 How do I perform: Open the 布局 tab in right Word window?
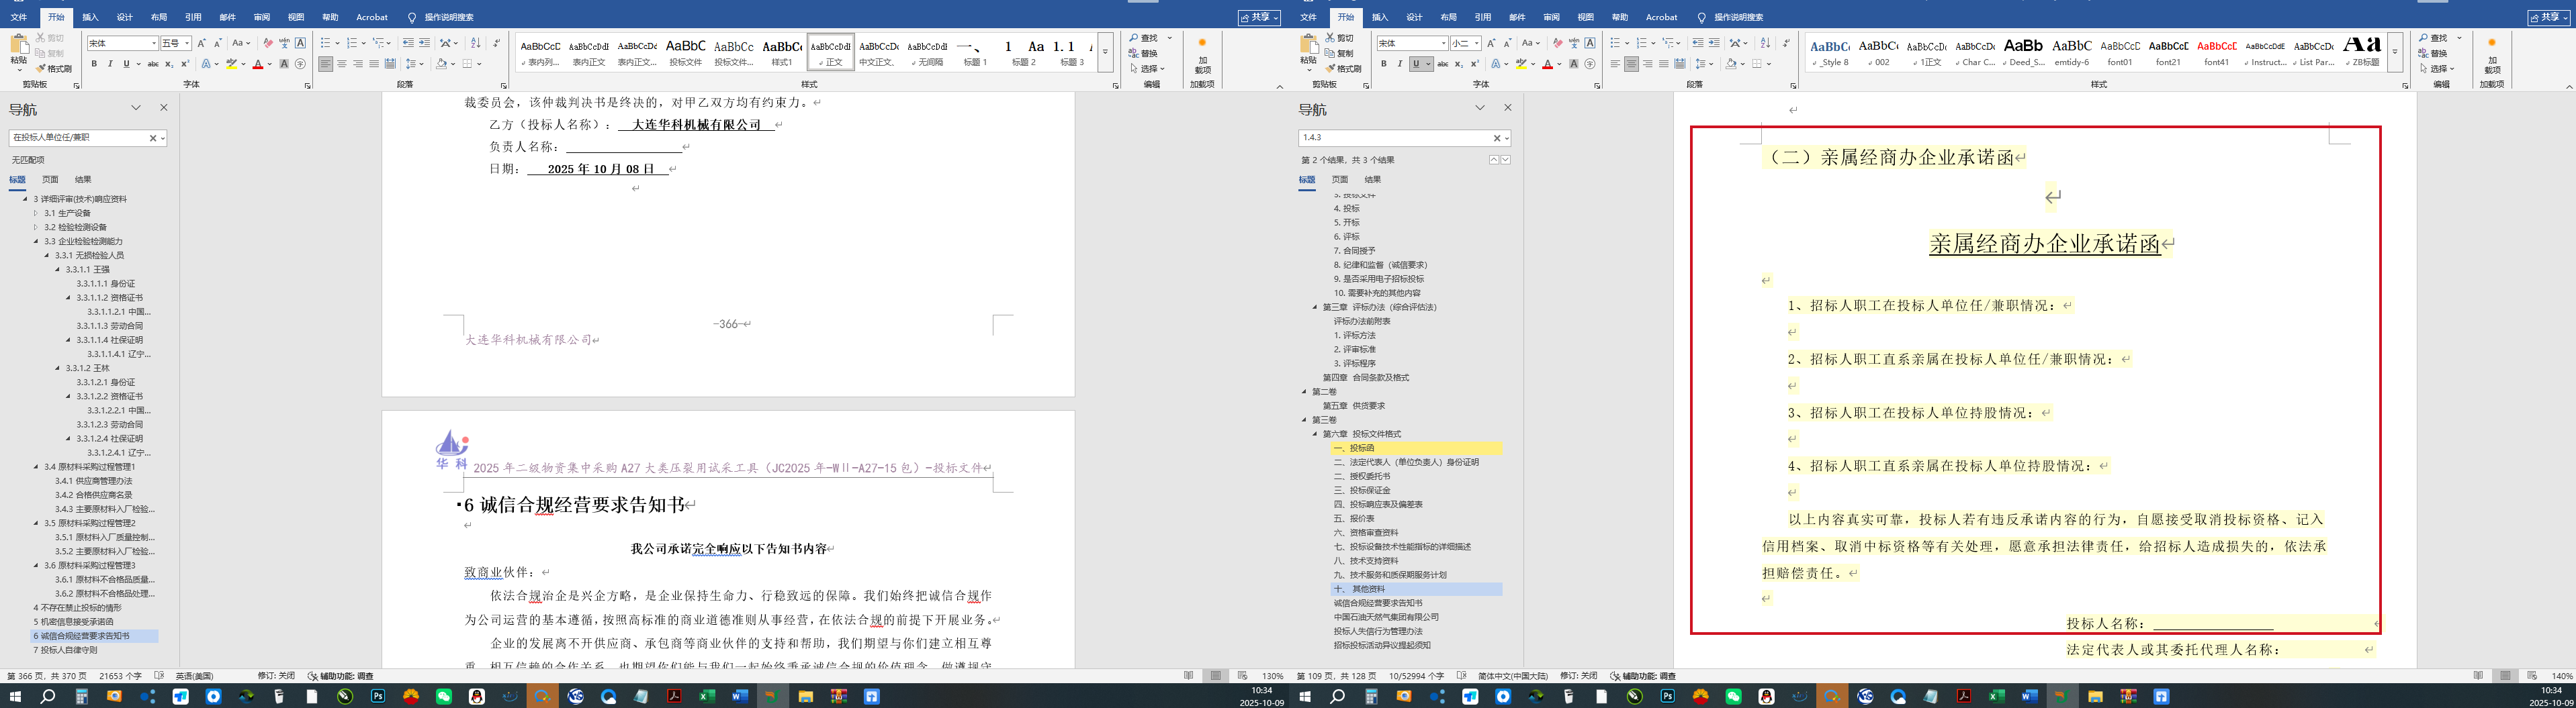pyautogui.click(x=1448, y=17)
